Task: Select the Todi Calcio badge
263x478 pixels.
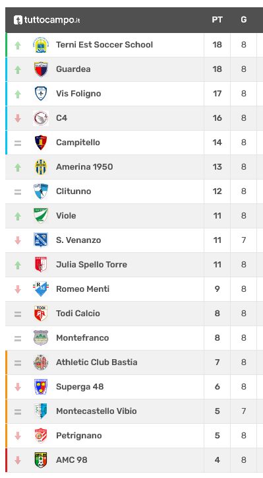Action: [41, 314]
